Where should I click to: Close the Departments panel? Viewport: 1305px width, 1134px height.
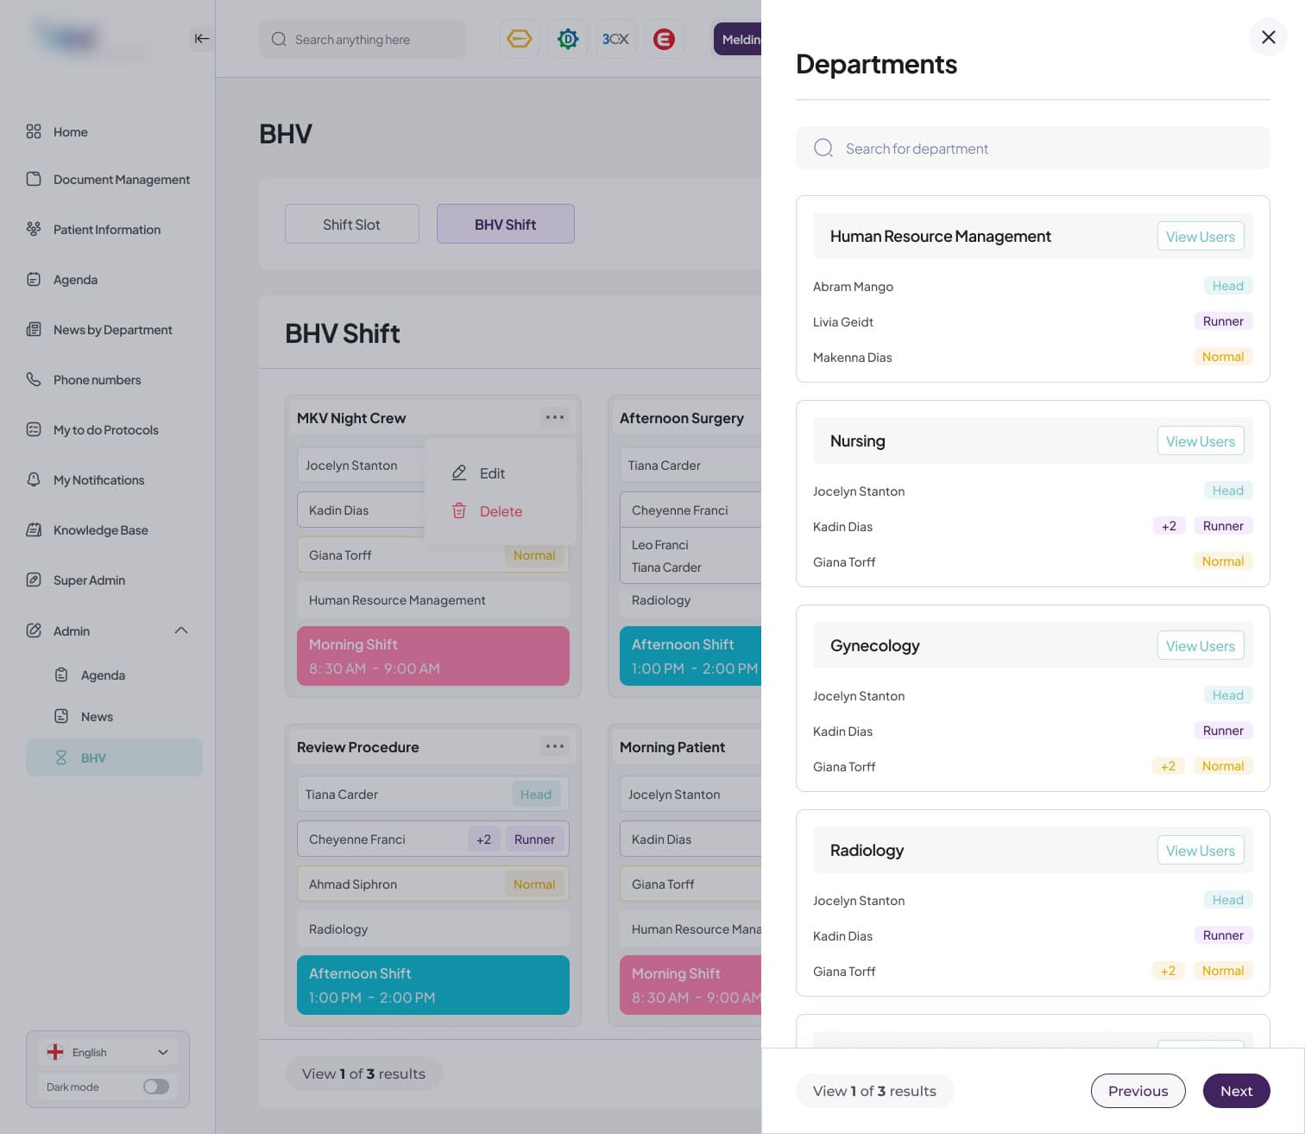[x=1268, y=37]
